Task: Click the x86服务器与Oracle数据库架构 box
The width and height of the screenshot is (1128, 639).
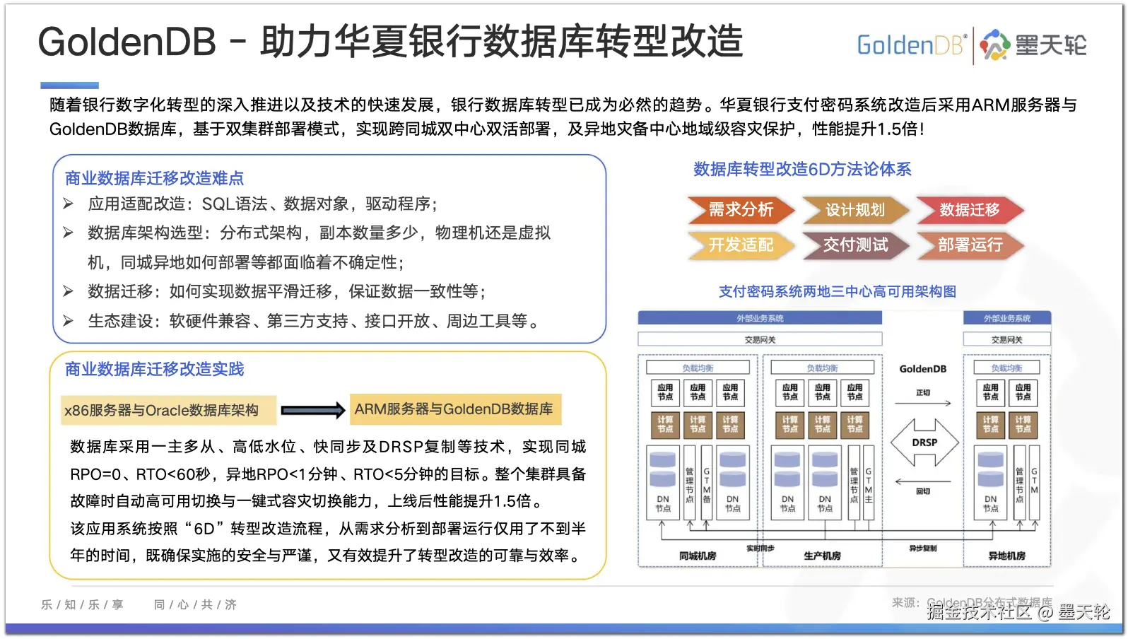Action: (168, 410)
